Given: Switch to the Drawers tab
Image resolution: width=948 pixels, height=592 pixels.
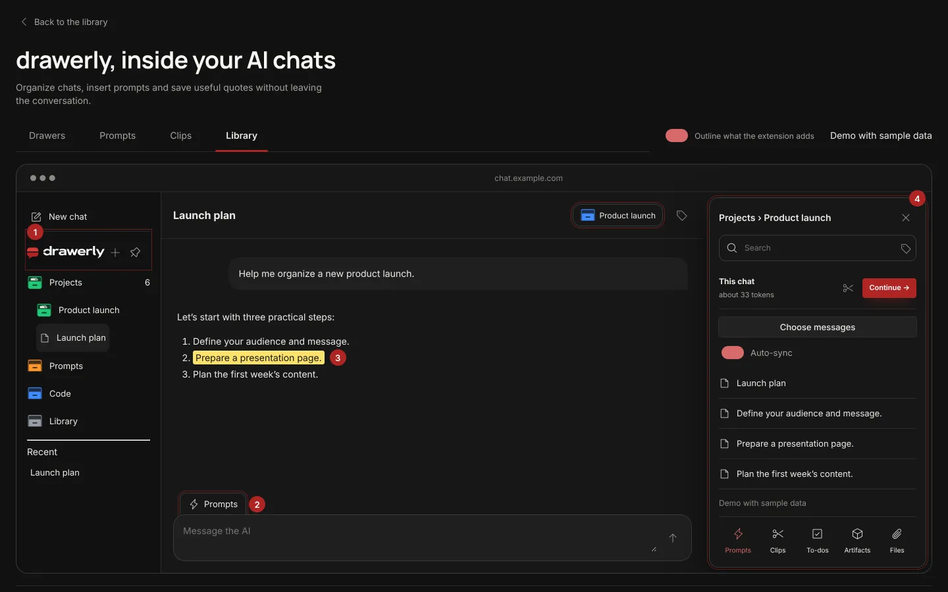Looking at the screenshot, I should pyautogui.click(x=47, y=136).
